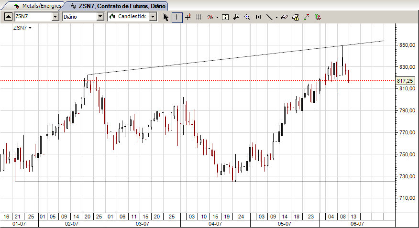Click the 830,00 price axis label
Screen dimensions: 419x228
(407, 67)
